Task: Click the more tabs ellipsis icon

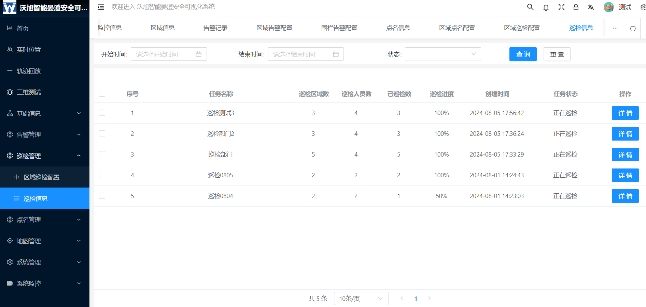Action: click(615, 28)
